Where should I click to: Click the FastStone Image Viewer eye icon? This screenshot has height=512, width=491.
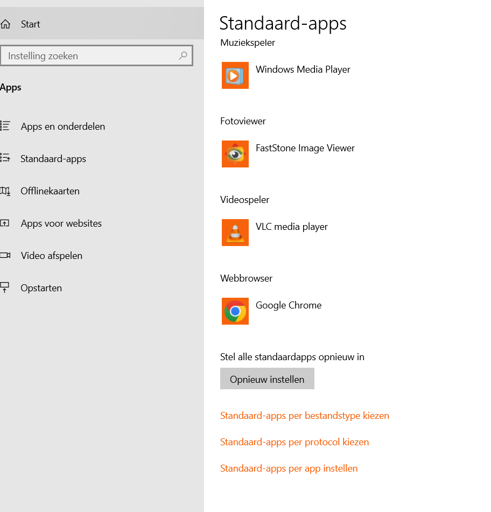point(235,154)
